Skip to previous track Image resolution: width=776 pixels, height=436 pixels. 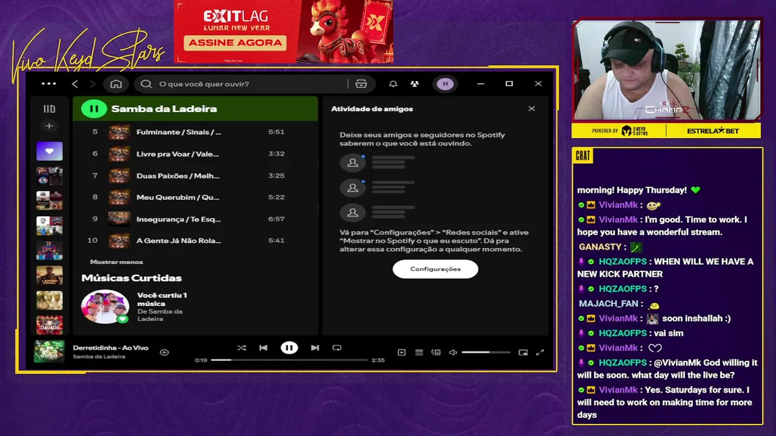point(263,348)
